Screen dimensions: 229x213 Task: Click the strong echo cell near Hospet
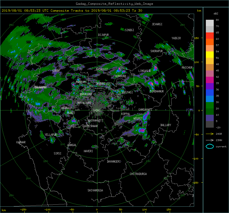[146, 116]
